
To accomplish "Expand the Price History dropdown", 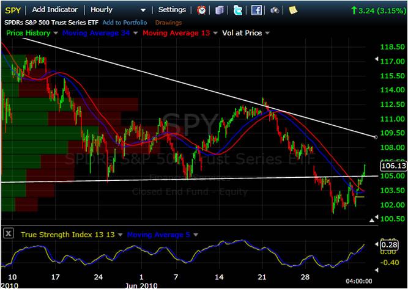I will [56, 33].
